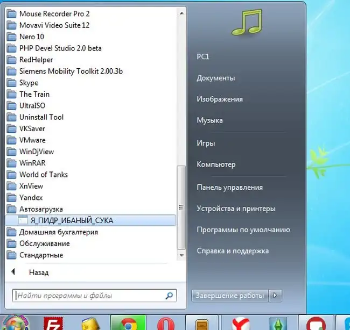Click the Найти программы и файлы search field

click(x=89, y=296)
